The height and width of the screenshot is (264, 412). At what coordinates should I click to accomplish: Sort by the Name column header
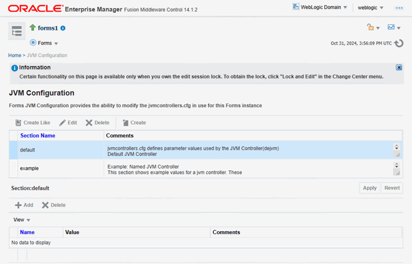(27, 232)
